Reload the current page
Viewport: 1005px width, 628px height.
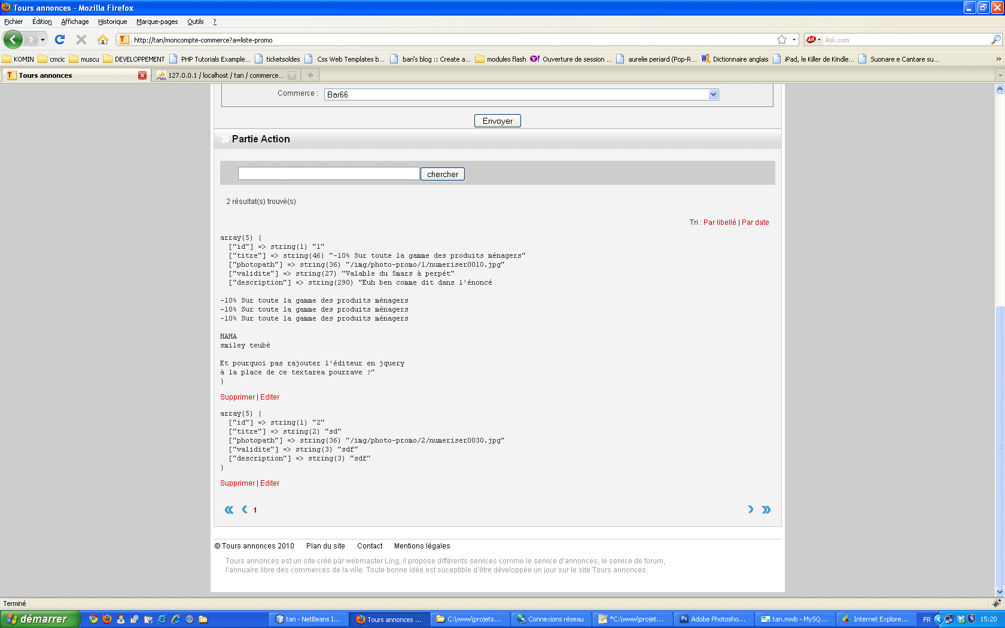coord(60,39)
